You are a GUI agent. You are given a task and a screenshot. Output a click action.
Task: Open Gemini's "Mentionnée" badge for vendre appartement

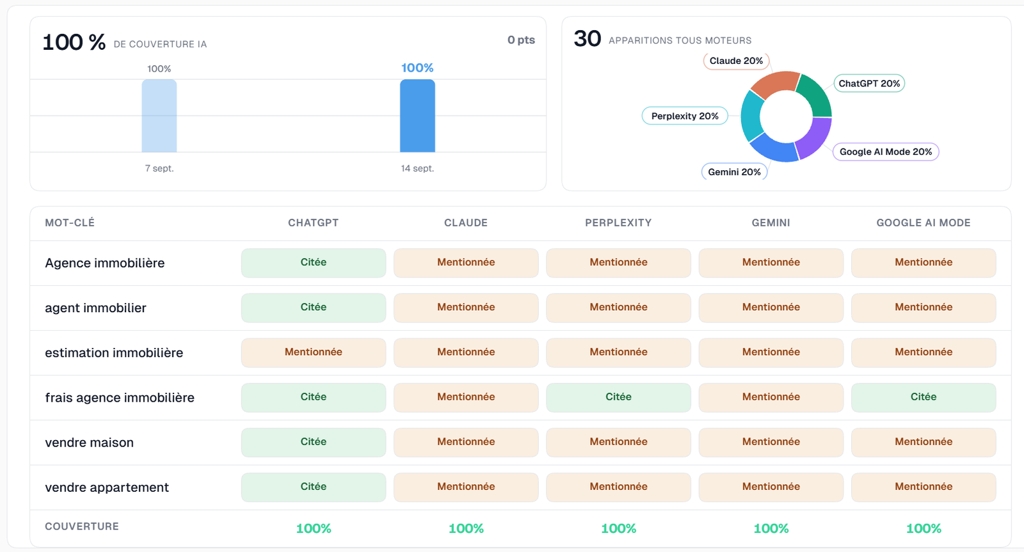click(x=771, y=487)
